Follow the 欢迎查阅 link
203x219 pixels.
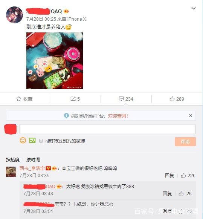118,116
